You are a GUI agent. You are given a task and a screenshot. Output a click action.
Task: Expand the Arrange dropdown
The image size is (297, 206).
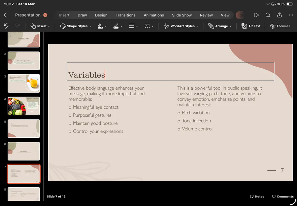[x=220, y=26]
